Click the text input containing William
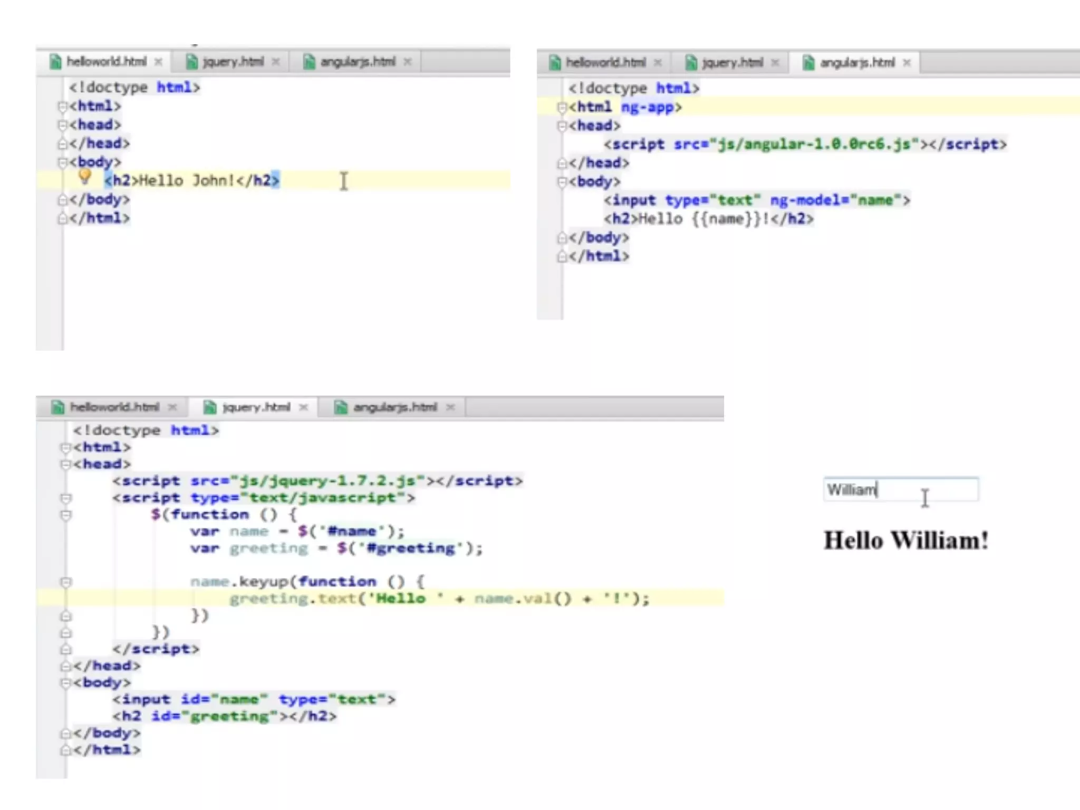 point(901,490)
